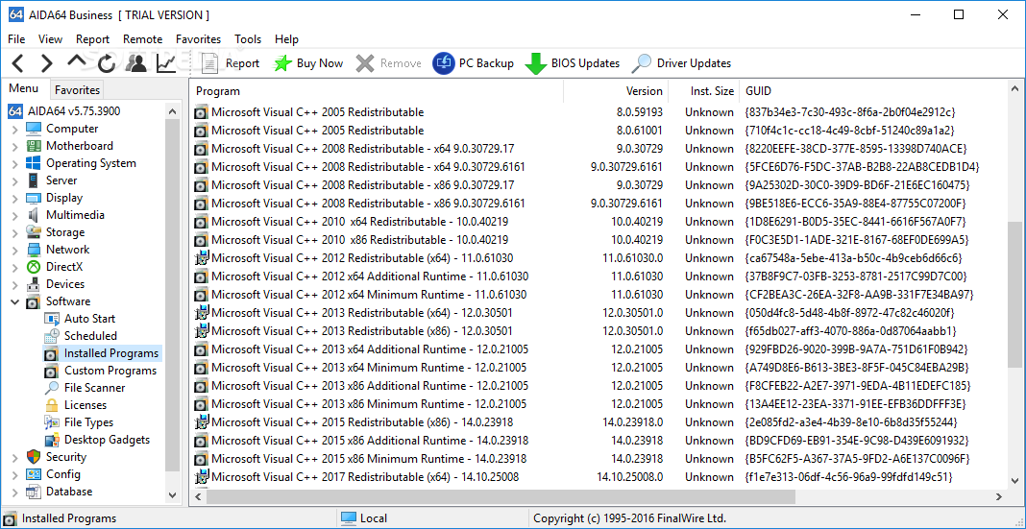Select the Devices icon in the tree

34,284
